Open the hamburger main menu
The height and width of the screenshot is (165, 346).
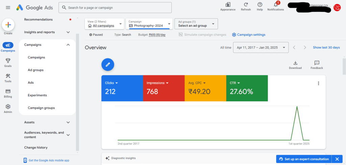pos(8,7)
